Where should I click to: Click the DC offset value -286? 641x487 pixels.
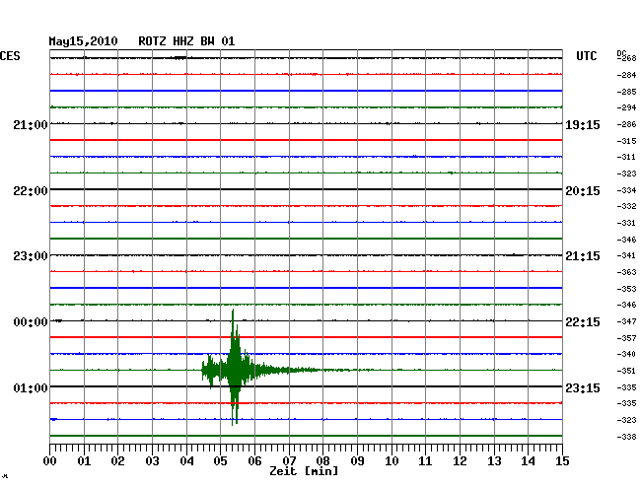click(626, 124)
